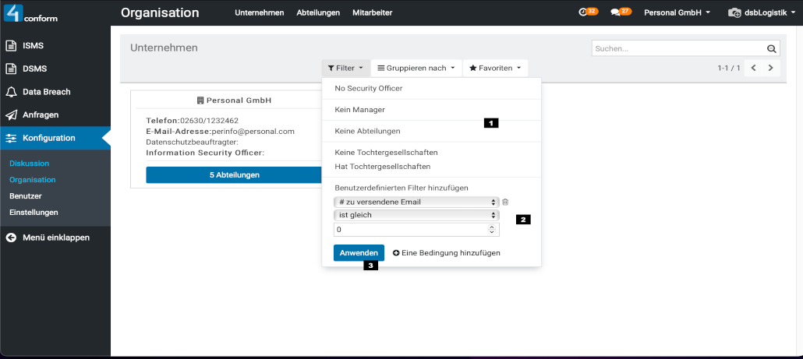Open the Favoriten dropdown
The height and width of the screenshot is (359, 803).
pyautogui.click(x=495, y=69)
